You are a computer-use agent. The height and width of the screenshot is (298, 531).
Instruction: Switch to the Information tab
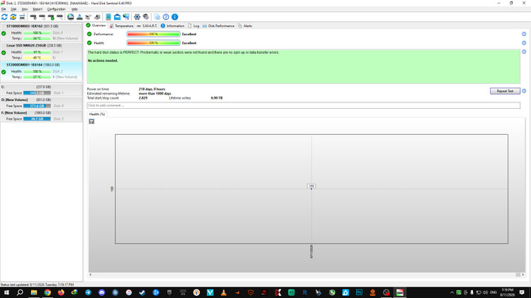[172, 25]
